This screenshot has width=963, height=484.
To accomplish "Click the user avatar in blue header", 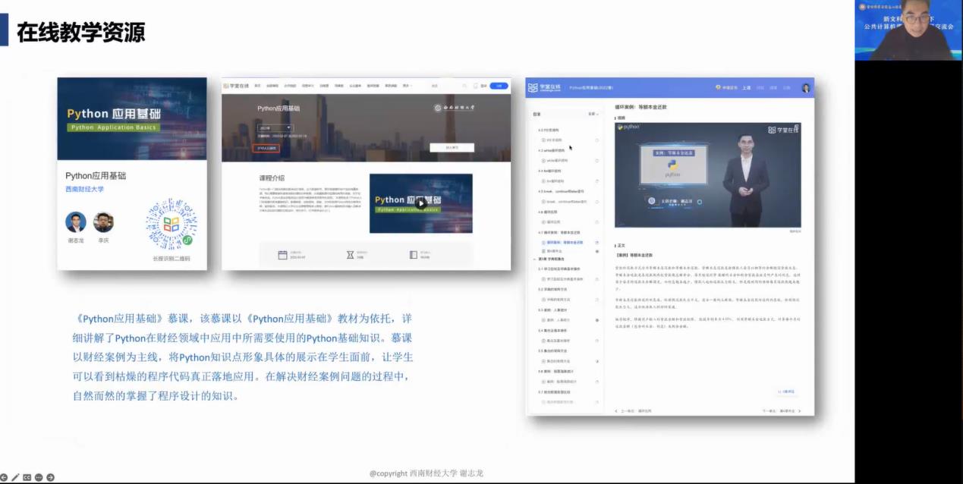I will click(805, 88).
